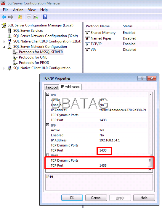
Task: Open the File menu
Action: (x=6, y=10)
